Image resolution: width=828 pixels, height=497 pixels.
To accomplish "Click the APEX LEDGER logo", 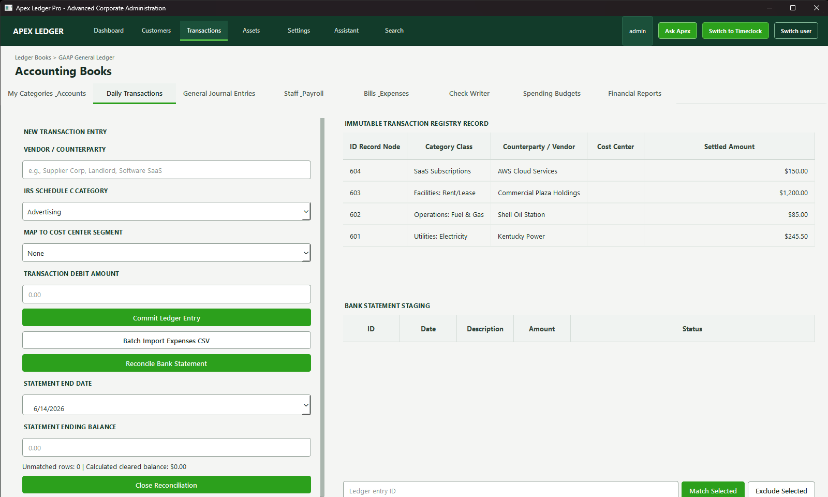I will (38, 31).
